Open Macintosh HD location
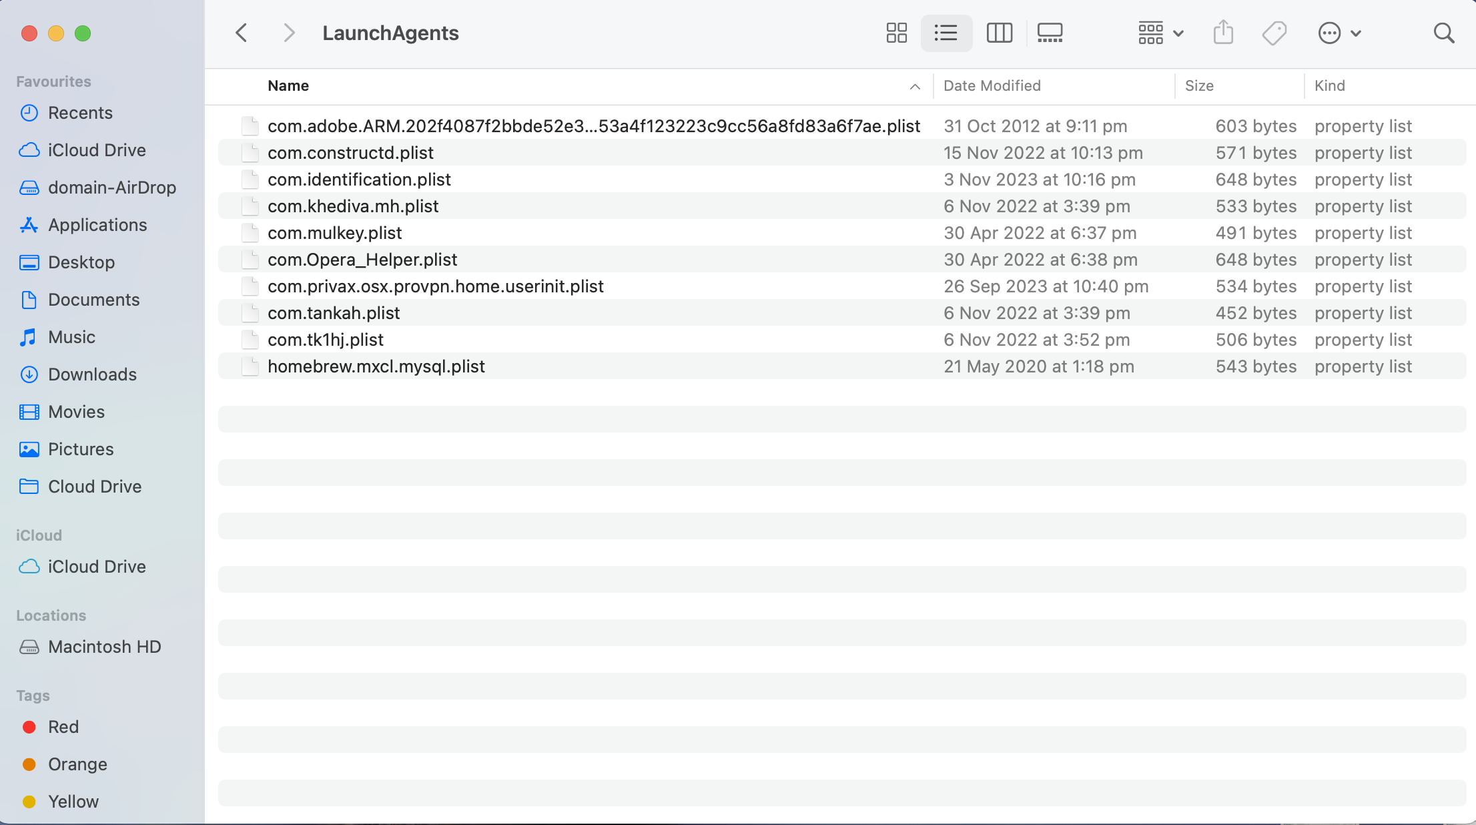Screen dimensions: 1476x825 [x=104, y=647]
